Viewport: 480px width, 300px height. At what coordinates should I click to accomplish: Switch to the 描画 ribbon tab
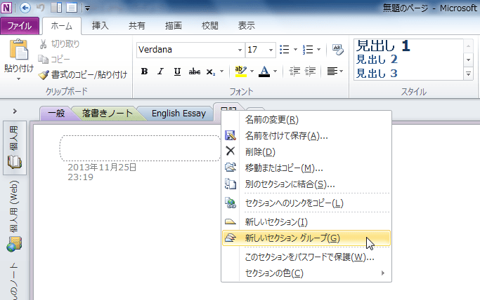[x=174, y=26]
